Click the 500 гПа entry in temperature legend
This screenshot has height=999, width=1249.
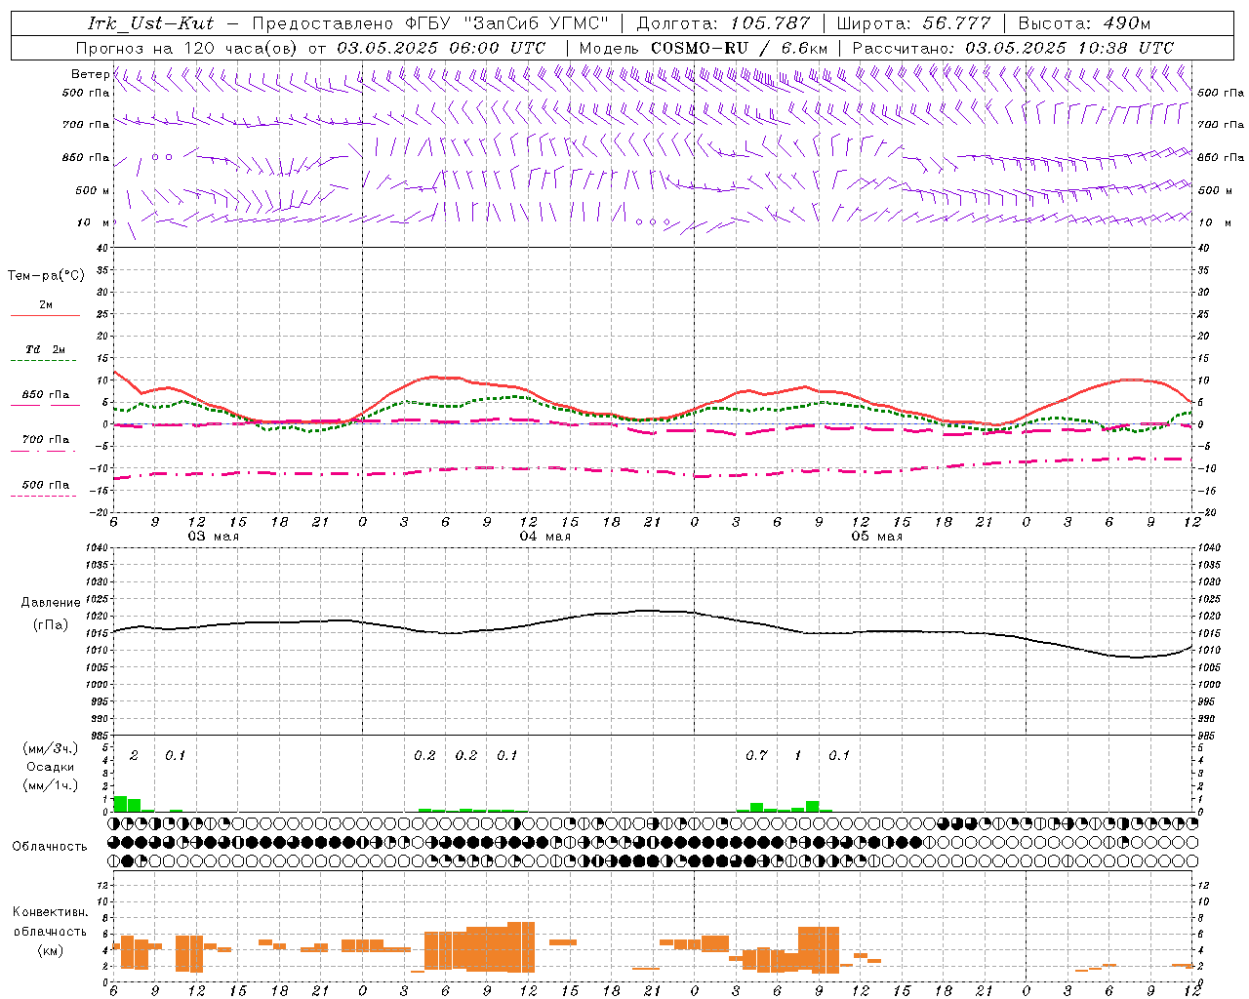pos(45,485)
